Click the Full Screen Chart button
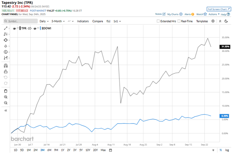 coord(218,9)
